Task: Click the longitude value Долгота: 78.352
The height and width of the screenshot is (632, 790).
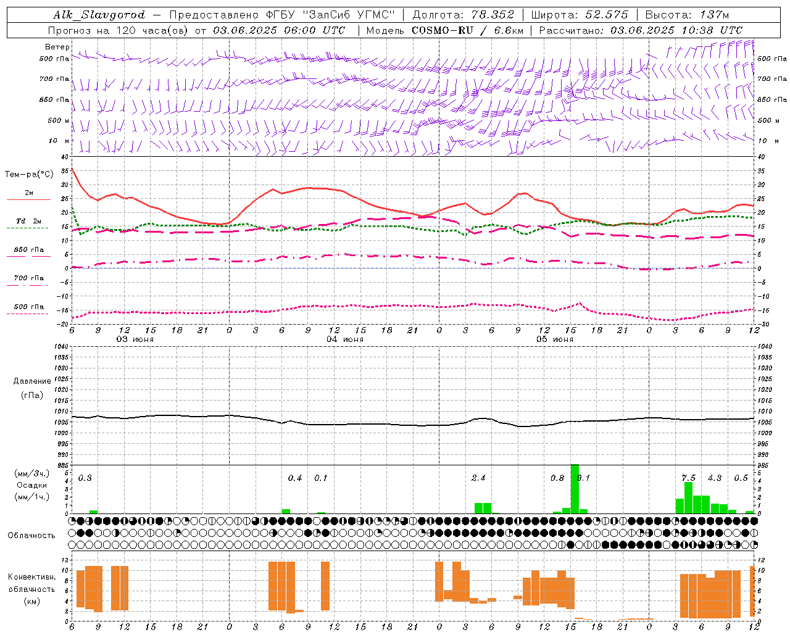Action: click(x=462, y=15)
